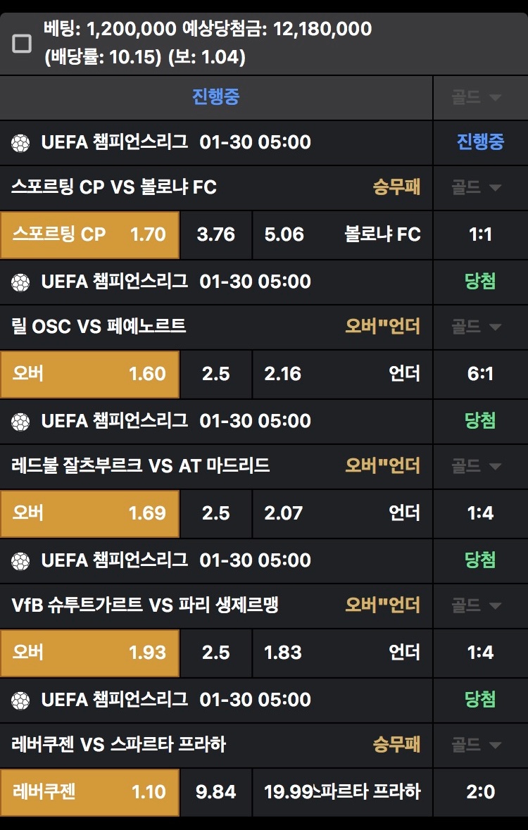Choose 언더 2.07 for Salzburg match
This screenshot has height=830, width=528.
[x=342, y=513]
